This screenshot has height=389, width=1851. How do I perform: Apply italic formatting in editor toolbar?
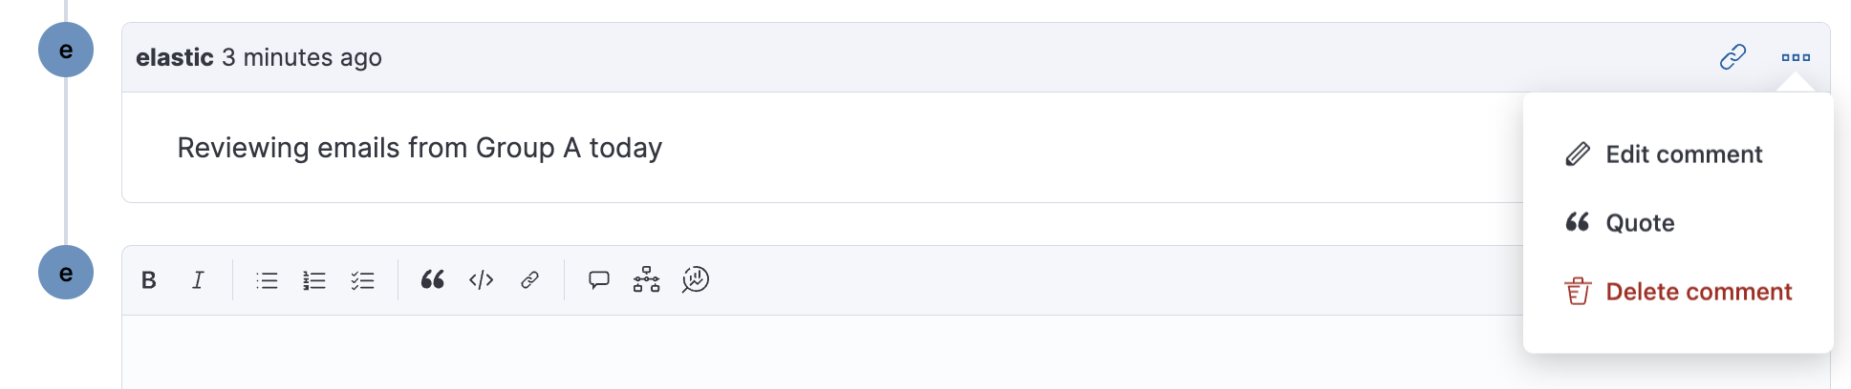pos(198,280)
